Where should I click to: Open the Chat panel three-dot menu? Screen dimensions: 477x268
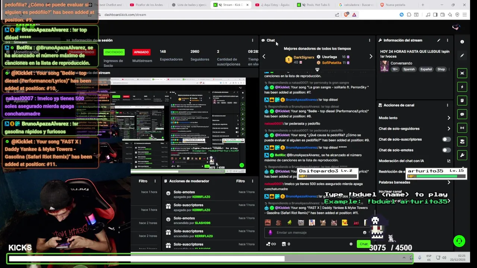tap(370, 40)
